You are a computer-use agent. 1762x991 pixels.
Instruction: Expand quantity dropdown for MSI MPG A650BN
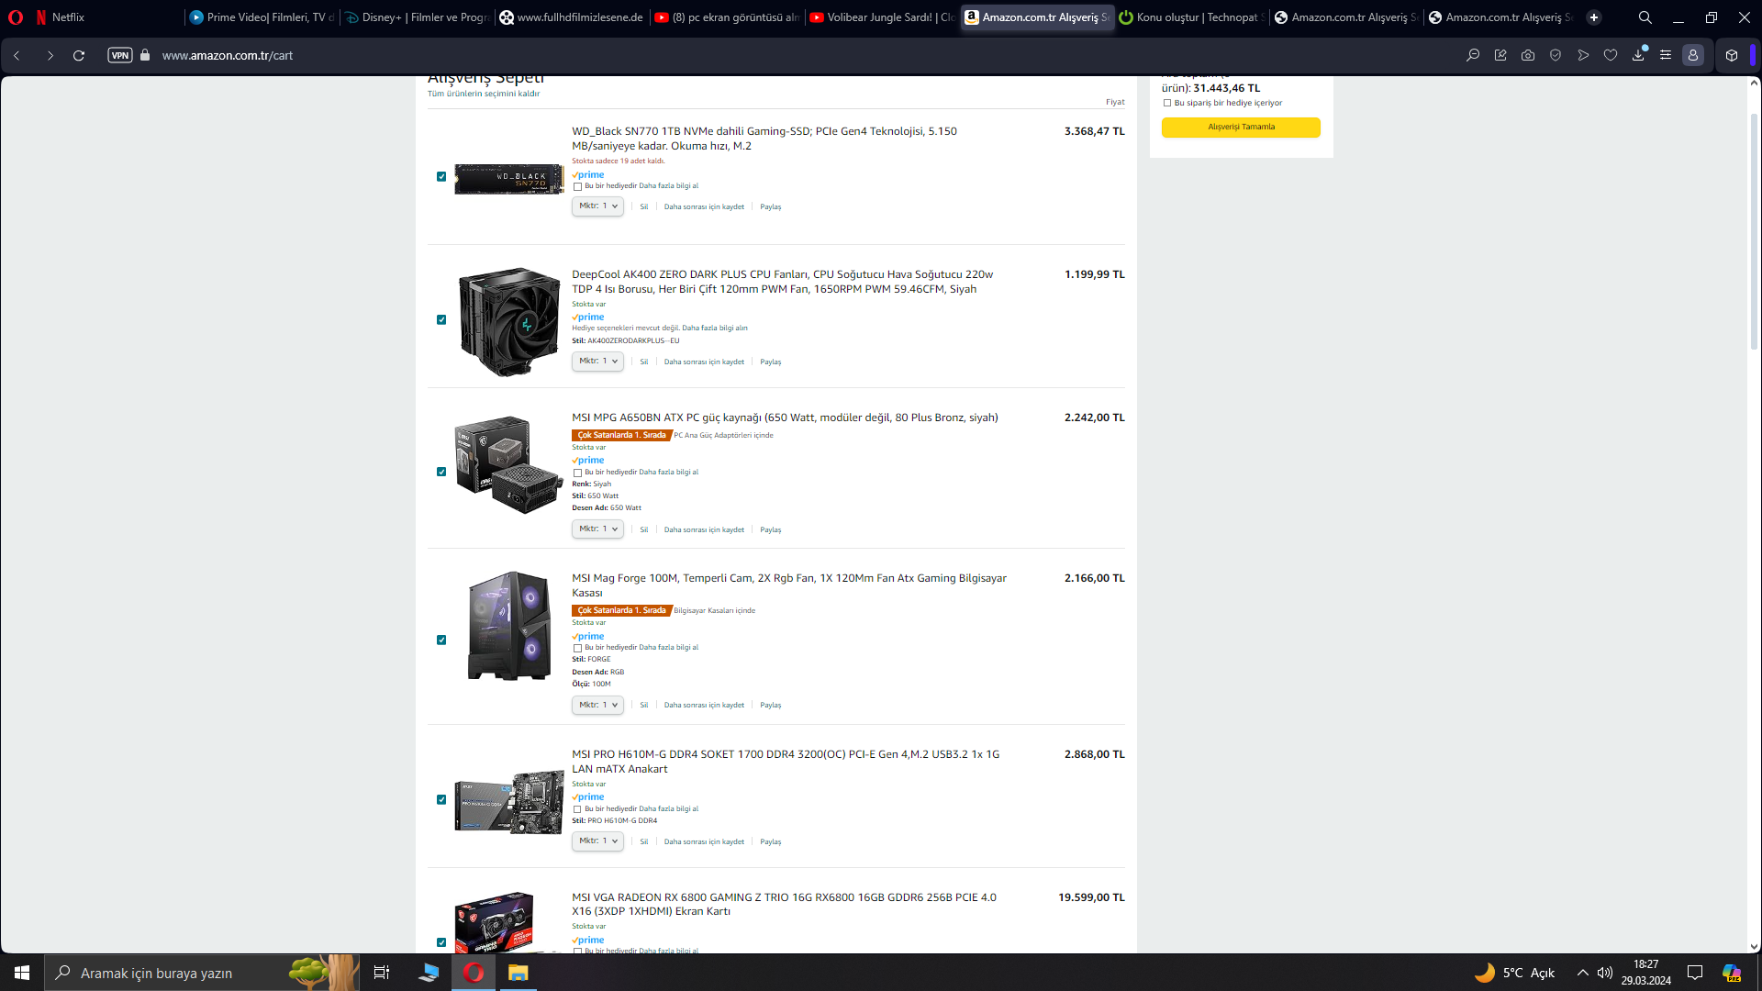tap(597, 529)
